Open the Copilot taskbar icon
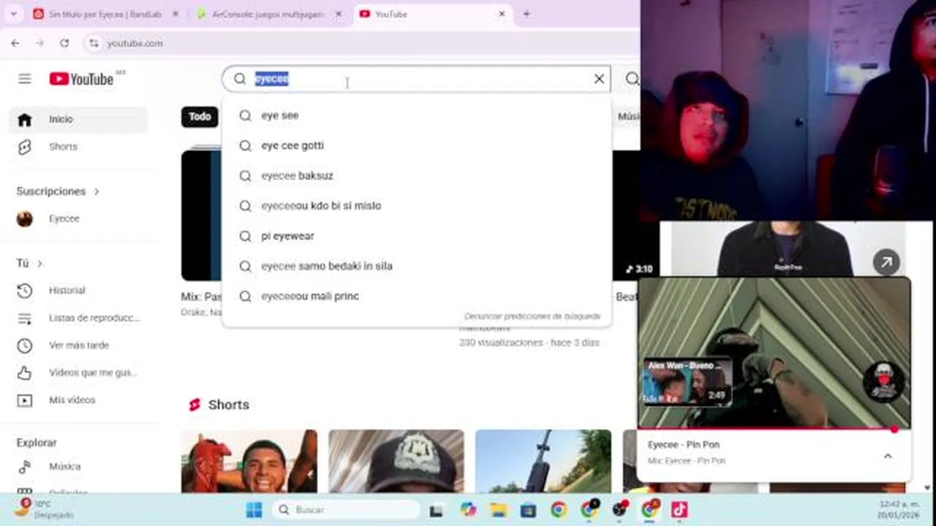This screenshot has width=936, height=526. (x=468, y=510)
